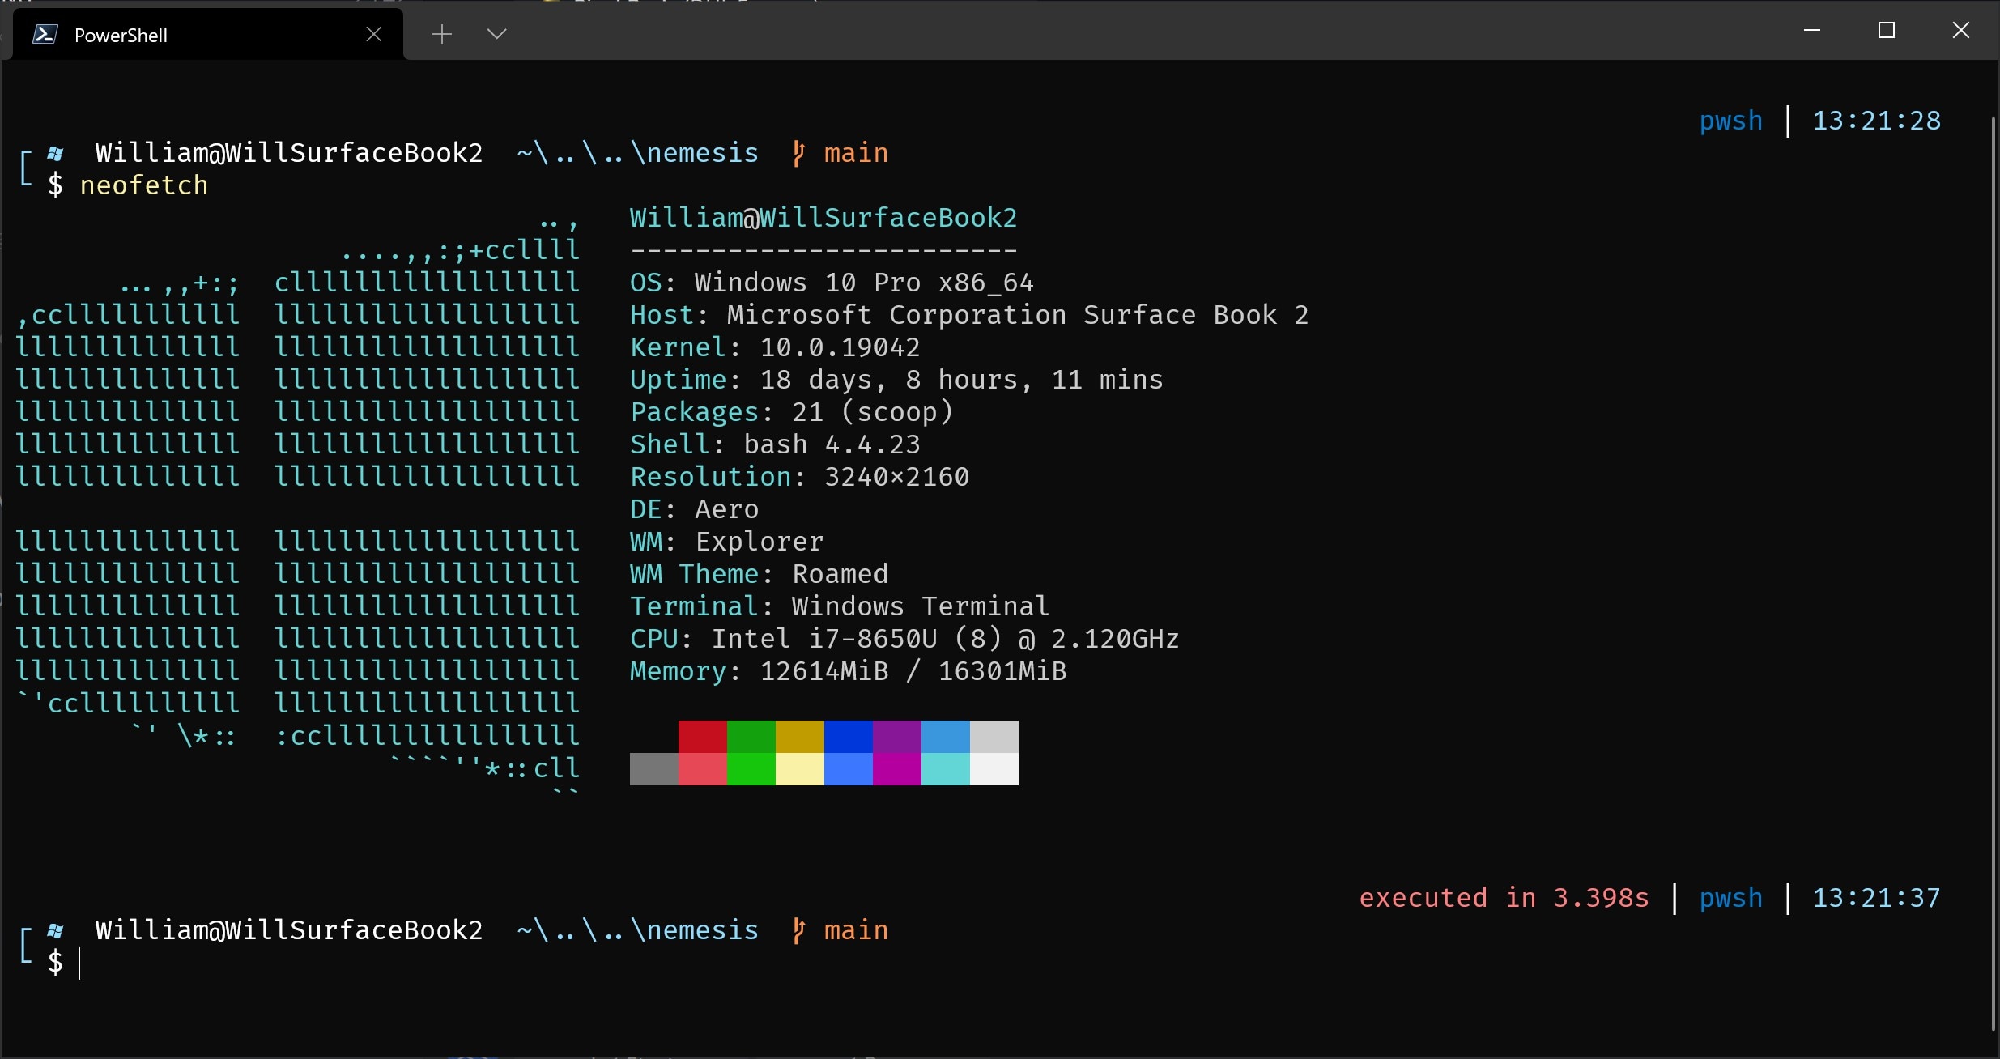Click the restore window icon
This screenshot has height=1059, width=2000.
pyautogui.click(x=1887, y=31)
